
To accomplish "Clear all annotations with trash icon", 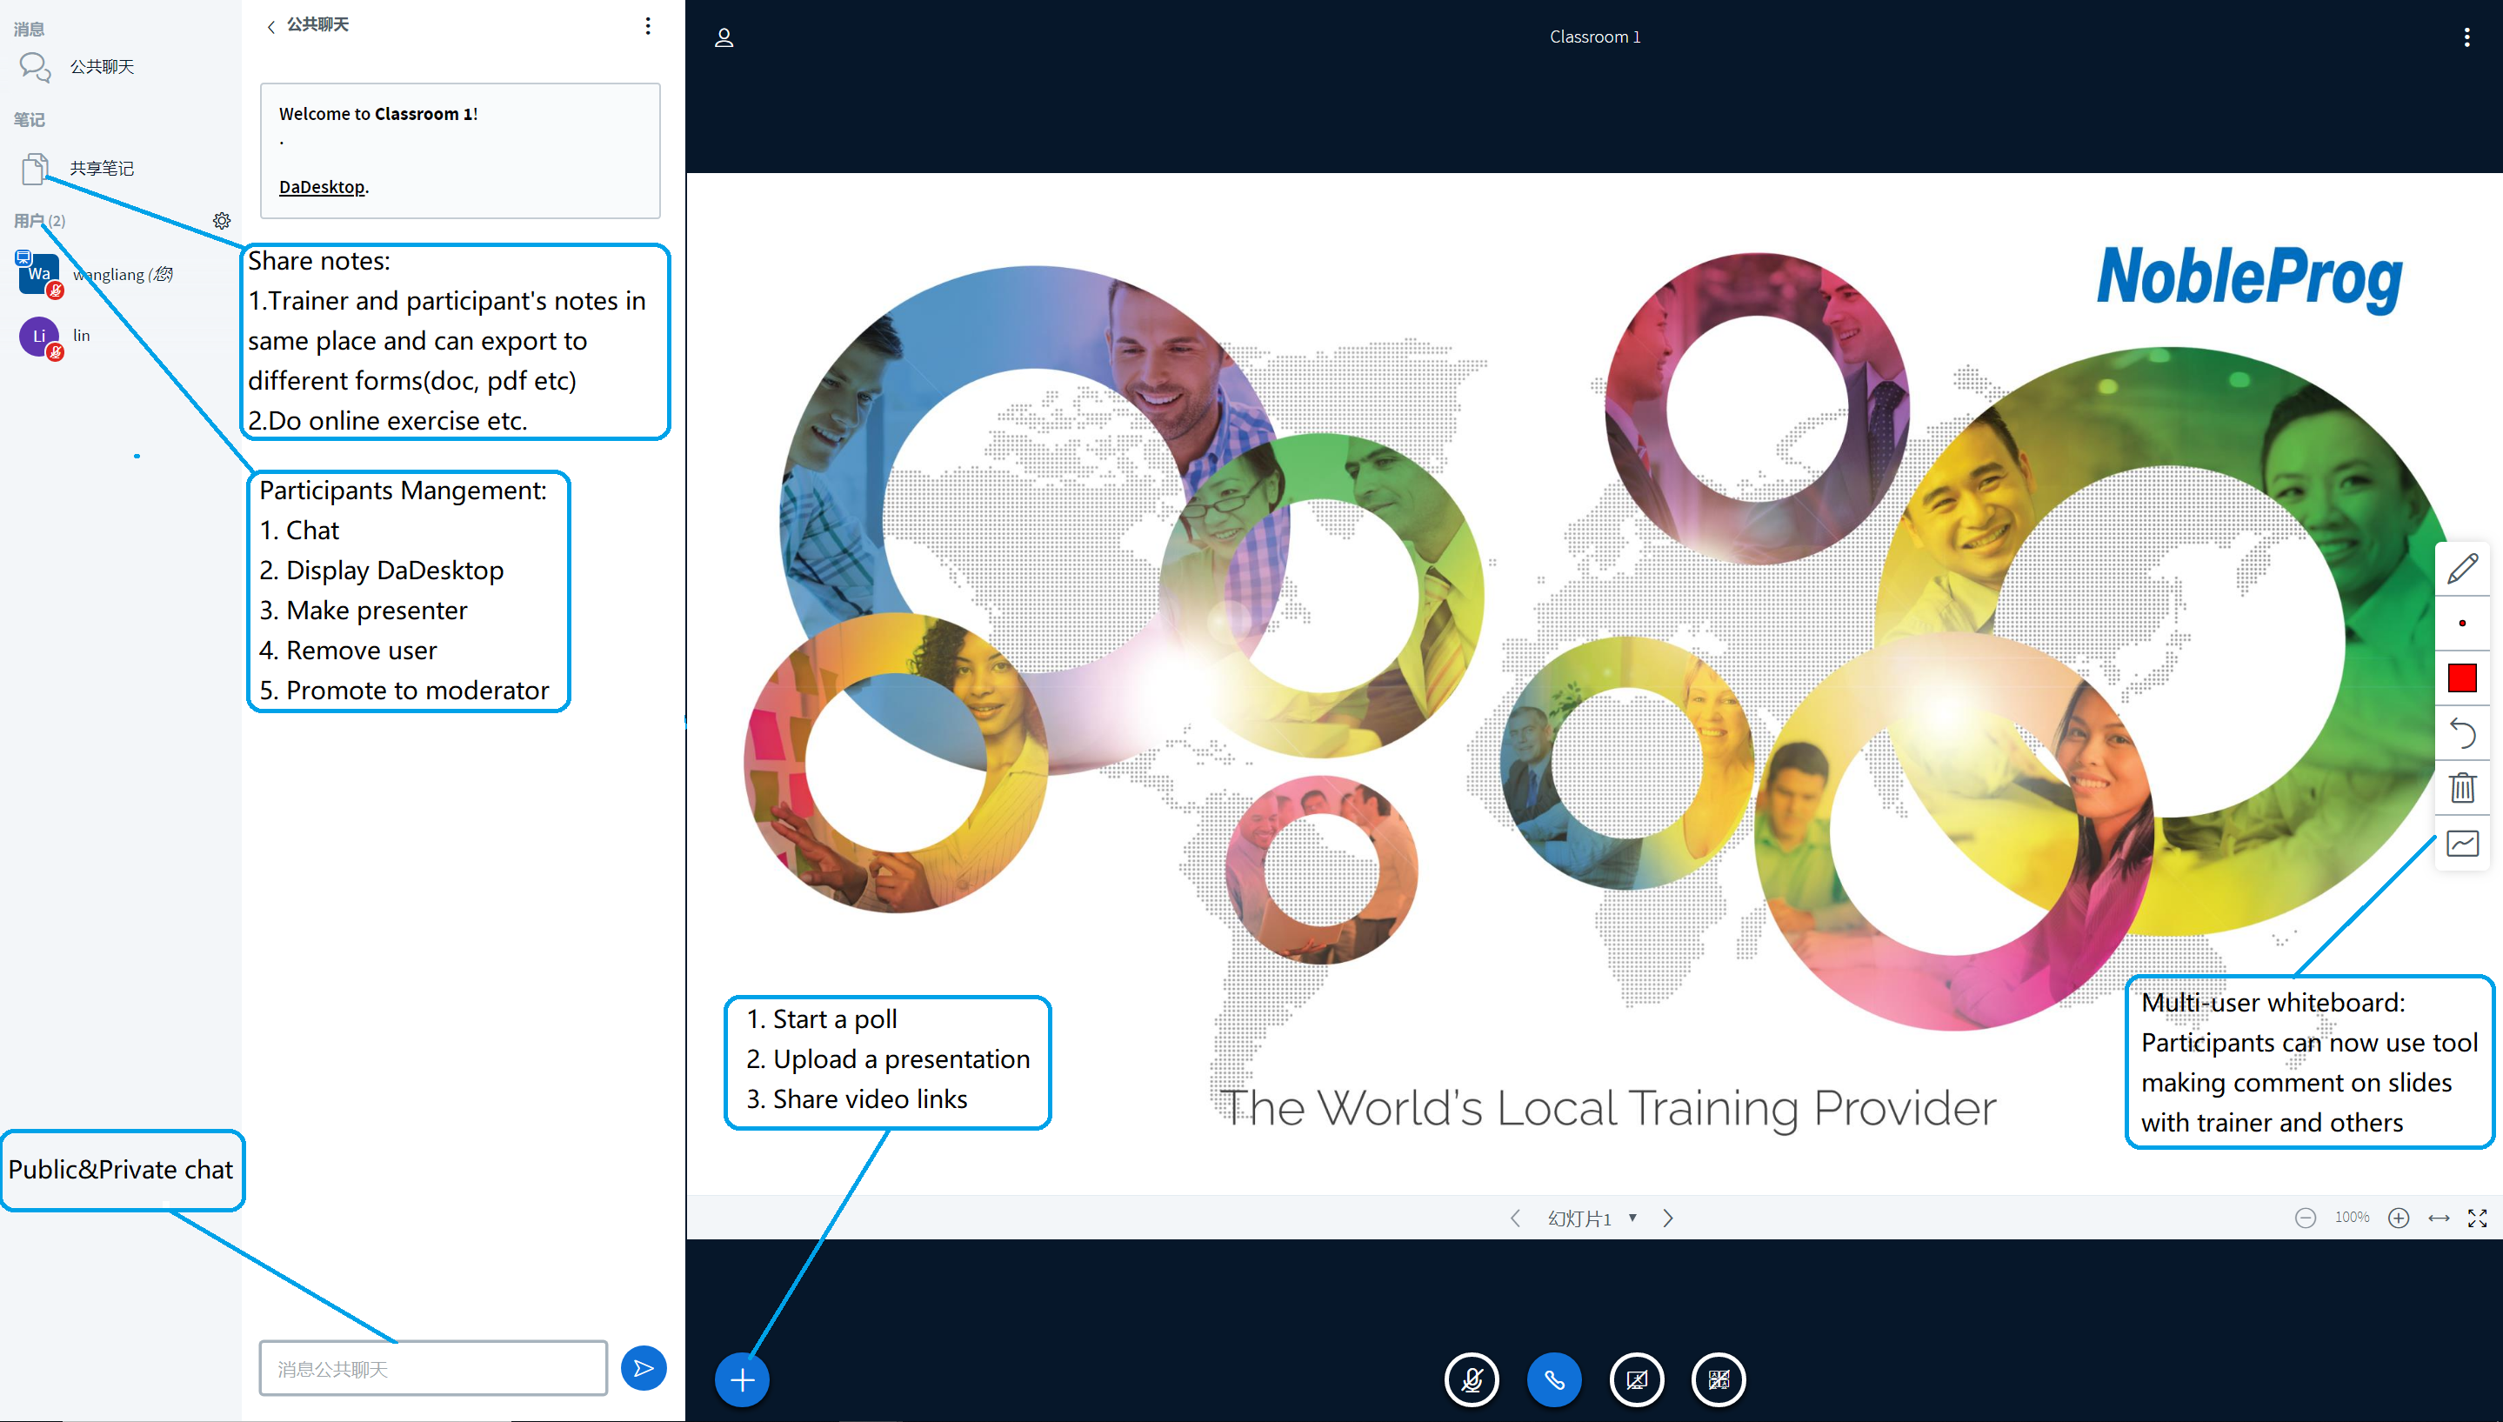I will (x=2461, y=787).
